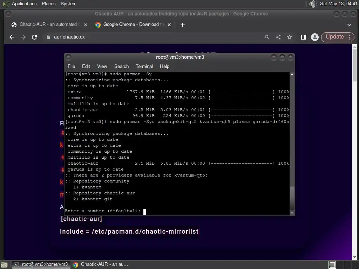Open Chrome profile avatar menu
Image resolution: width=359 pixels, height=269 pixels.
(x=315, y=37)
